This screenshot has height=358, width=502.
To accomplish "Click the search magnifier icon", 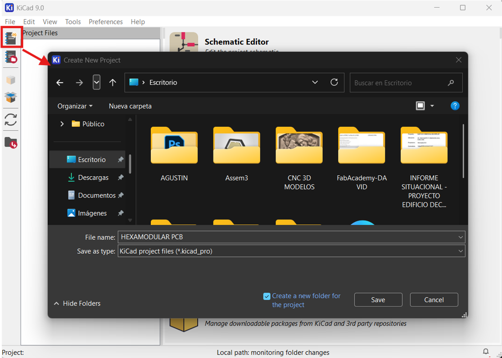I will 451,83.
